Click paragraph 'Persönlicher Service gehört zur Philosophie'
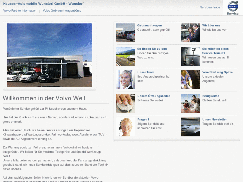The width and height of the screenshot is (243, 182). [45, 109]
